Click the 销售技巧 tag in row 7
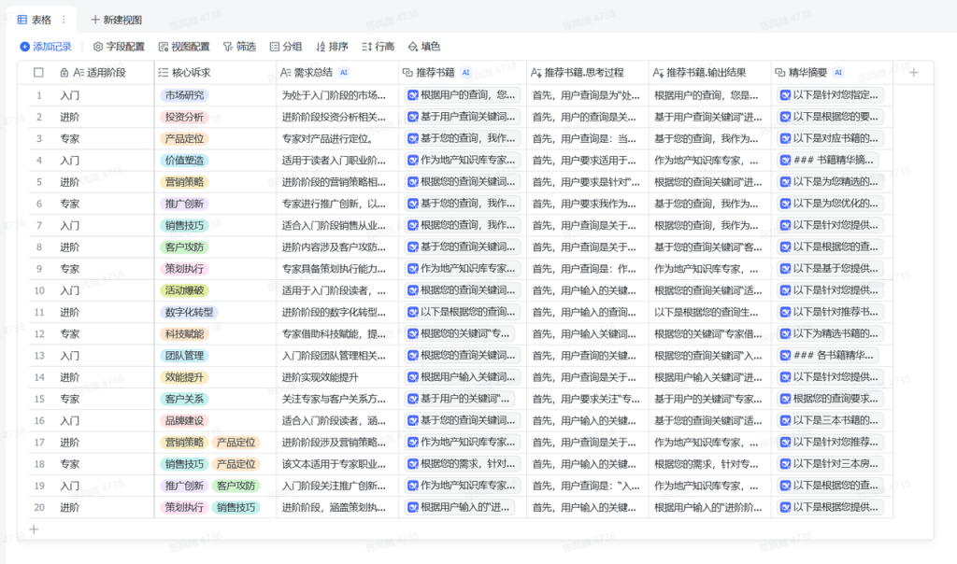957x564 pixels. point(184,226)
